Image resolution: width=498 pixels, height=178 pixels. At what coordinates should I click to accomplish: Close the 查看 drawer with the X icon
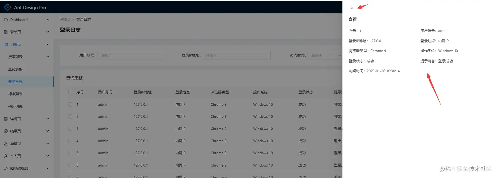coord(352,8)
